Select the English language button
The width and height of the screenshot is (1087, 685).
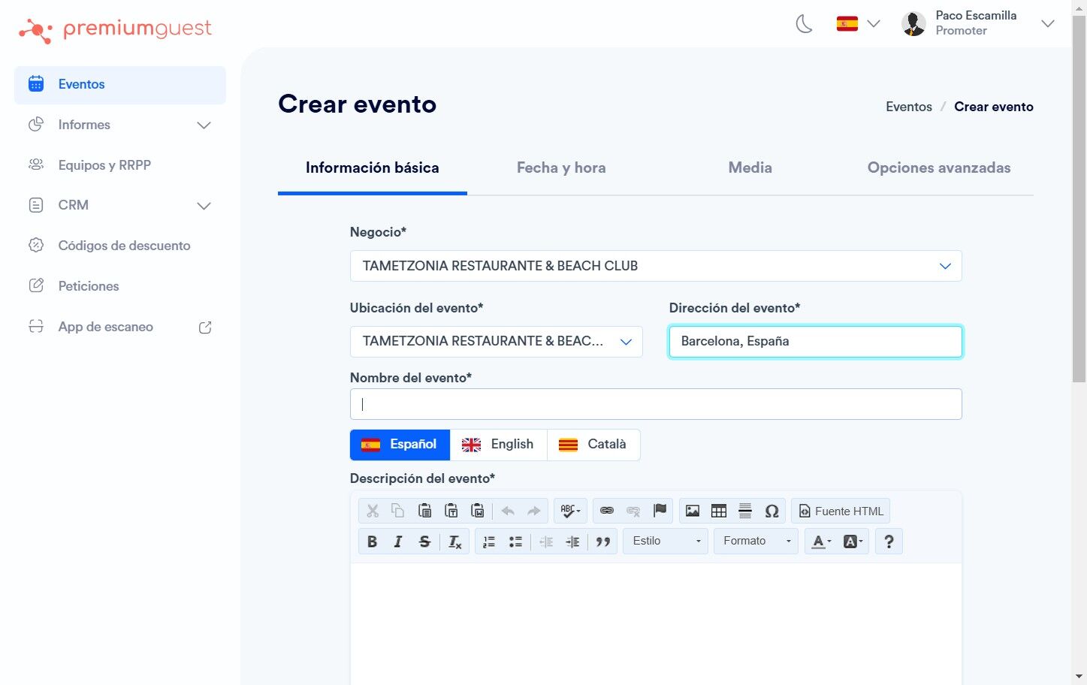point(498,445)
